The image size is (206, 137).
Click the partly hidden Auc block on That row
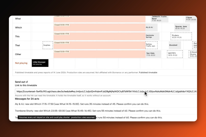click(194, 45)
